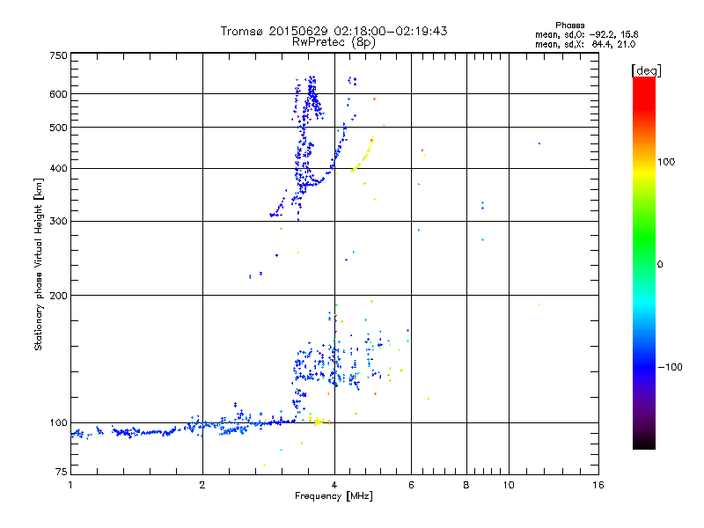
Task: Click x-axis tick label '16'
Action: (x=598, y=485)
